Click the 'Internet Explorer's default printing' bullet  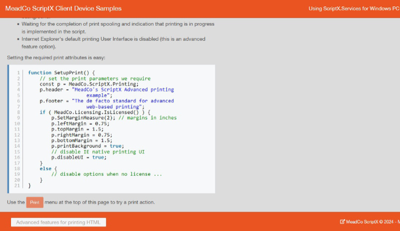click(x=113, y=43)
